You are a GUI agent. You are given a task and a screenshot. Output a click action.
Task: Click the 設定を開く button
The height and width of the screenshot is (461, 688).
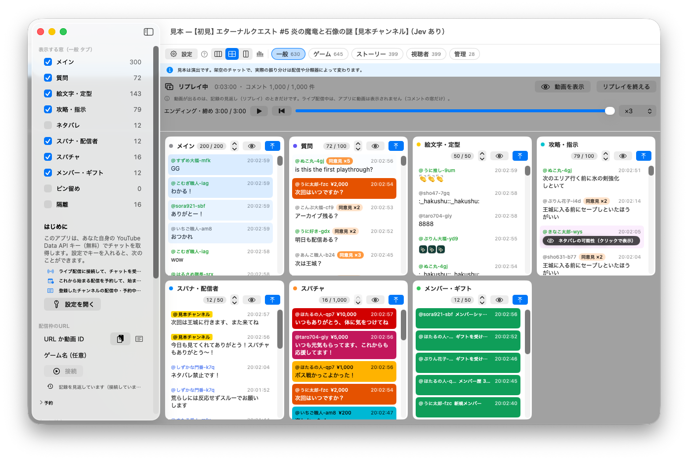click(x=73, y=304)
